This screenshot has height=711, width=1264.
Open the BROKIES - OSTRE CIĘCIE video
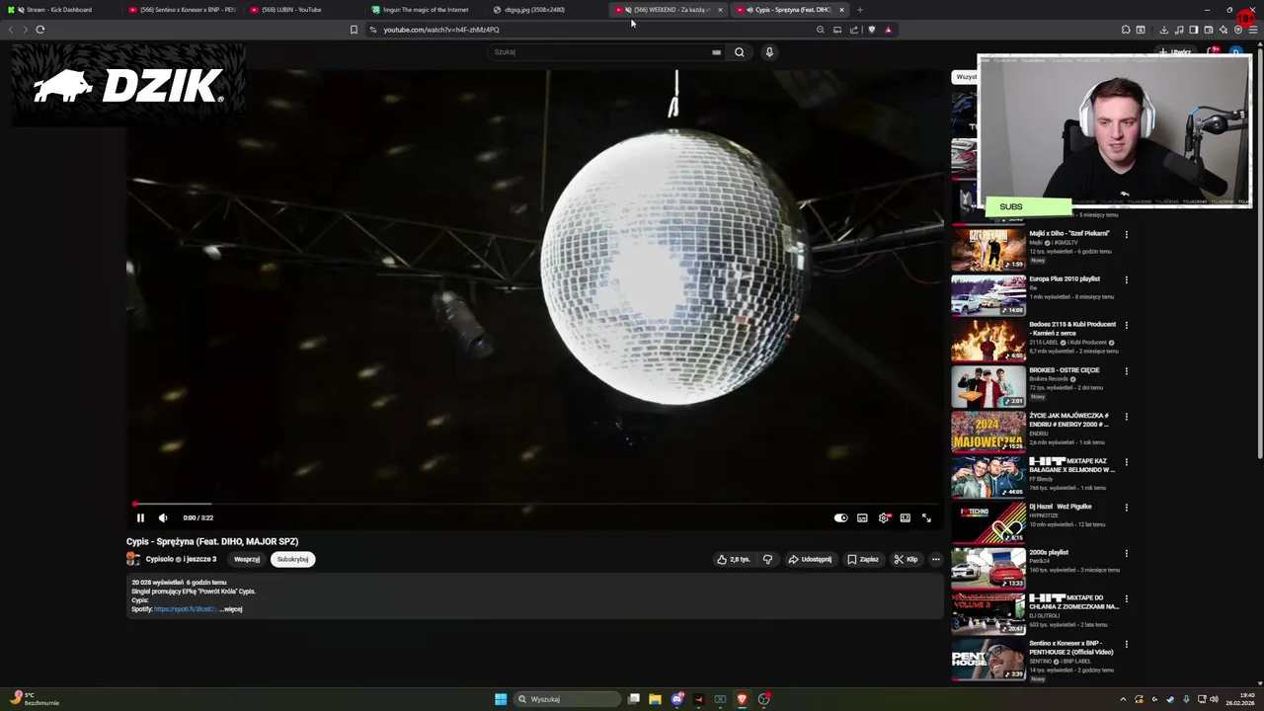tap(988, 386)
